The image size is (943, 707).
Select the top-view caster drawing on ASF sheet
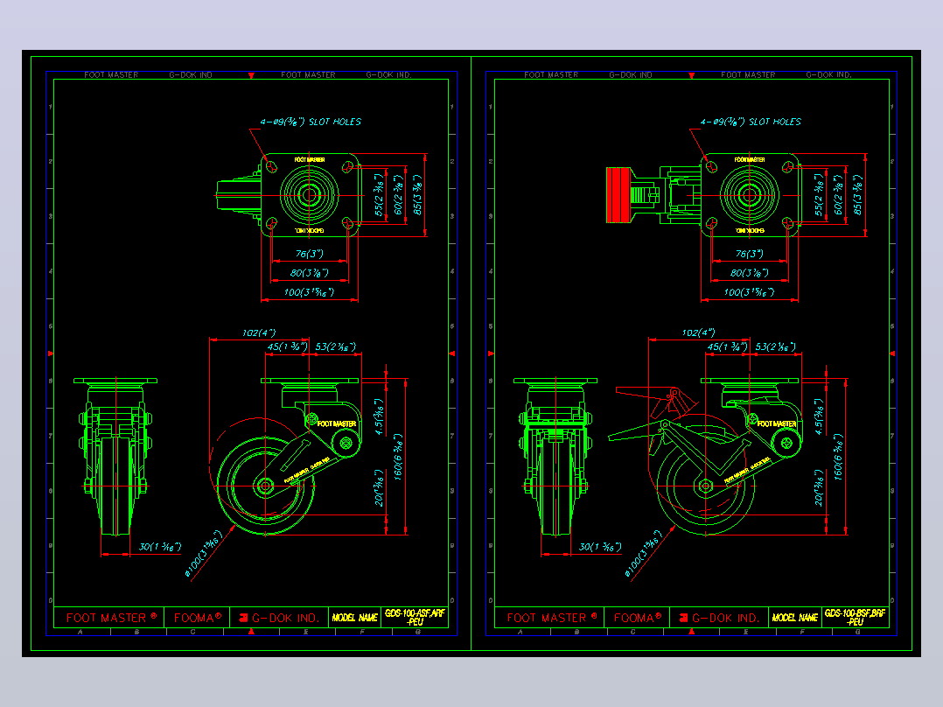288,195
